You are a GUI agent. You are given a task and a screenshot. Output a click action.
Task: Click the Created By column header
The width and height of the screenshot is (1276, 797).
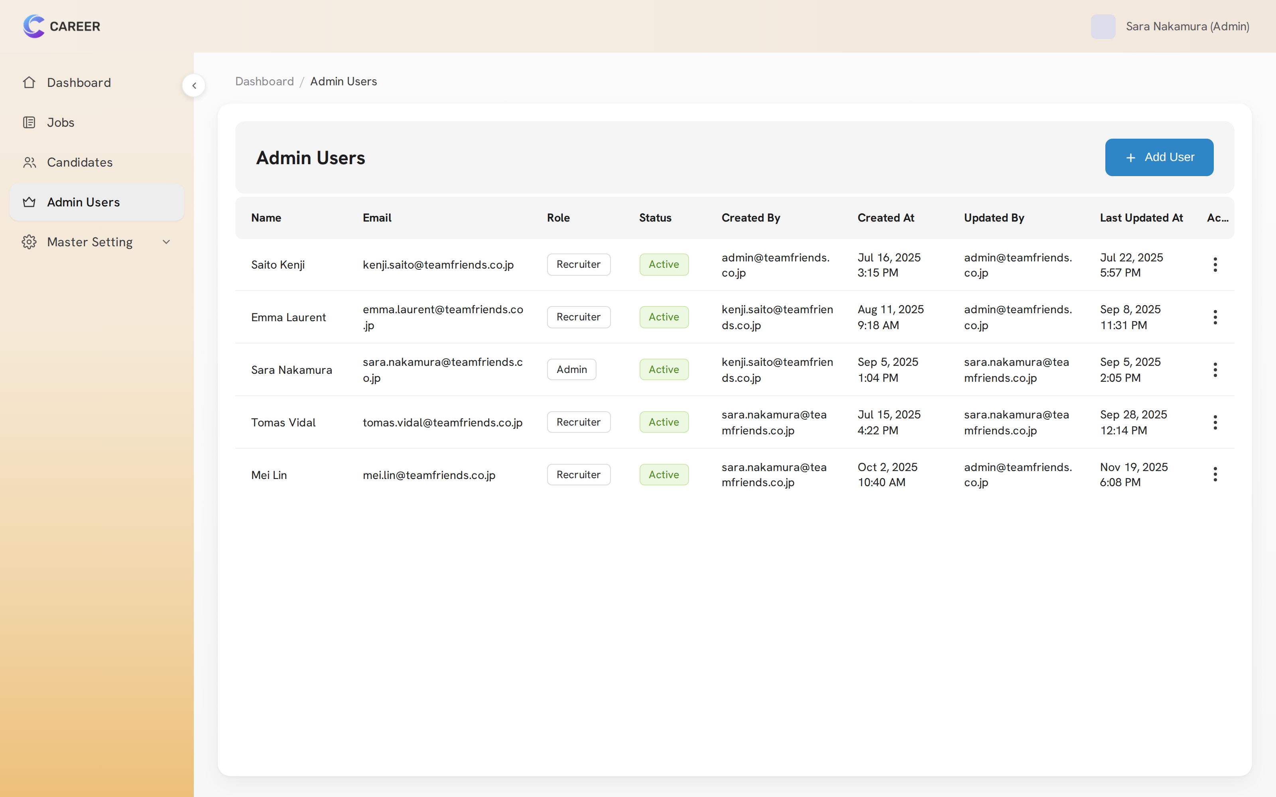751,218
